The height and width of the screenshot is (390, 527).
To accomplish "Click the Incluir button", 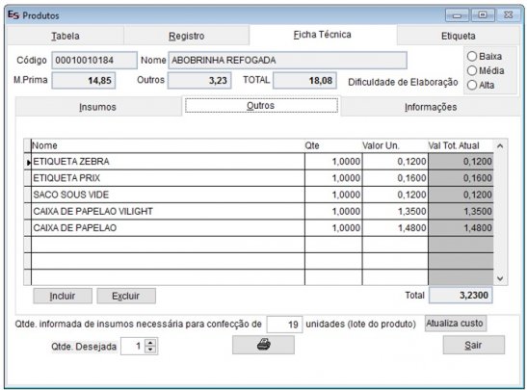I will click(x=63, y=296).
